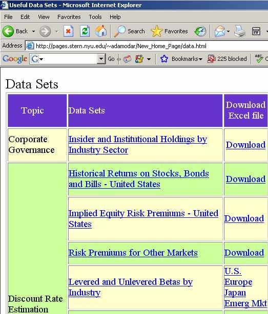Open Historical Returns on Stocks, Bonds link
Screen dimensions: 268x314
139,179
